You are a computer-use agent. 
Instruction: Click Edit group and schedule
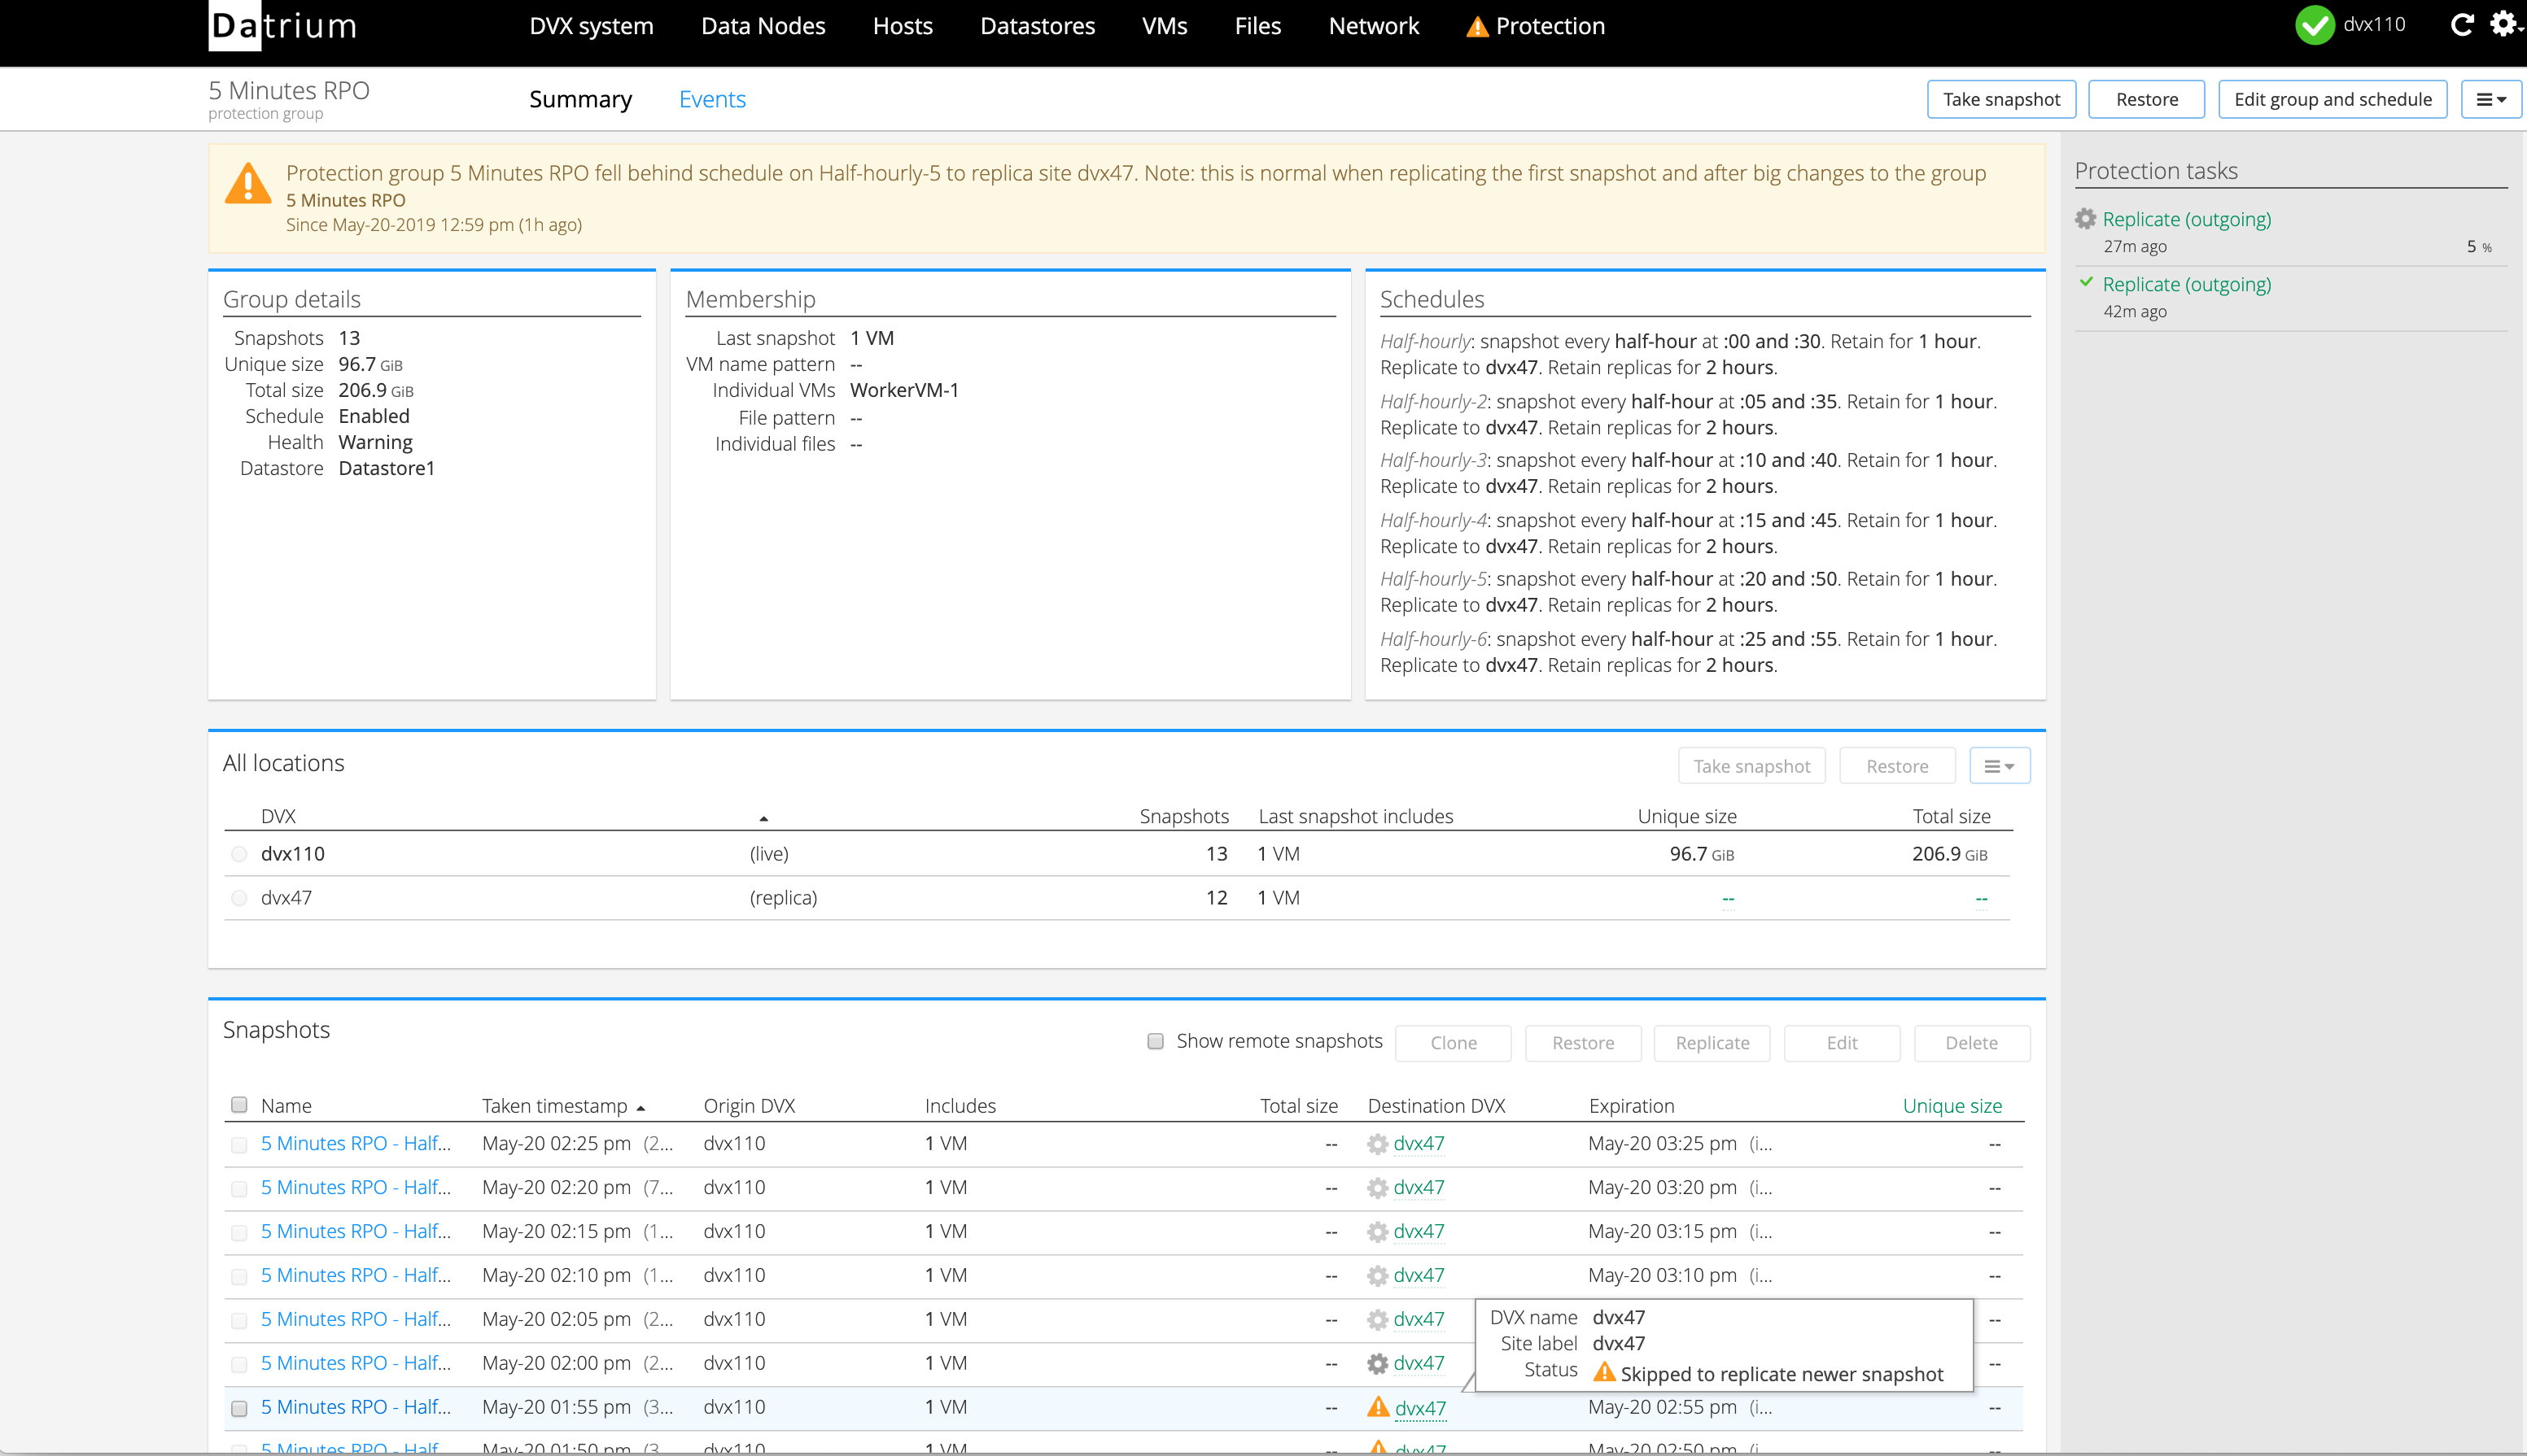2333,99
